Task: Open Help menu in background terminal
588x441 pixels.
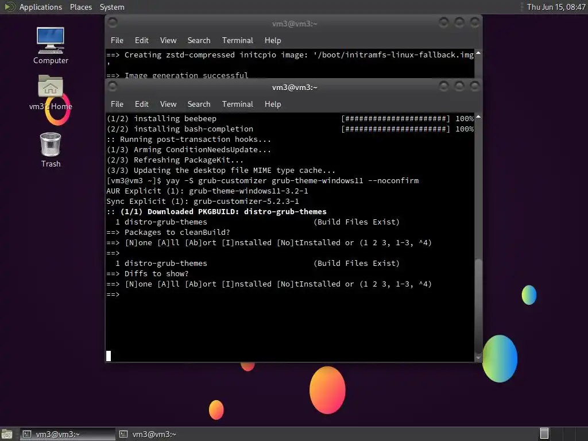Action: [x=273, y=40]
